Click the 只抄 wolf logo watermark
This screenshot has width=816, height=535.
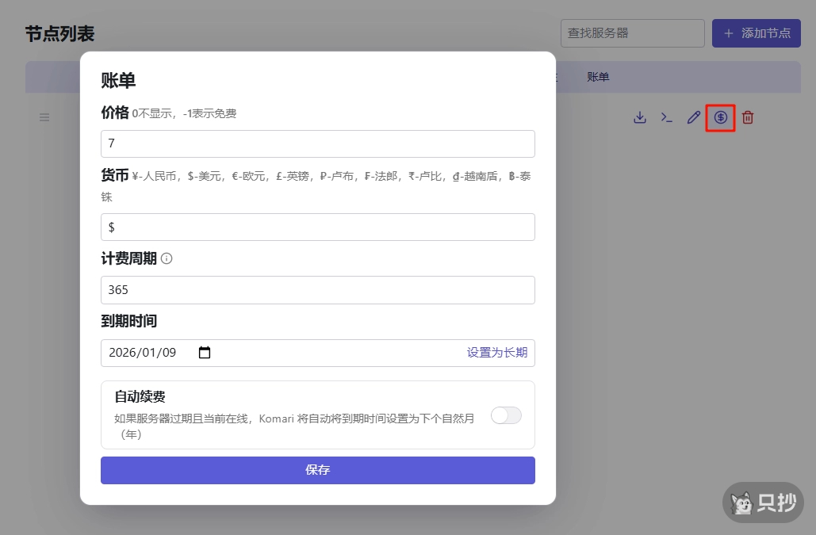click(x=741, y=503)
